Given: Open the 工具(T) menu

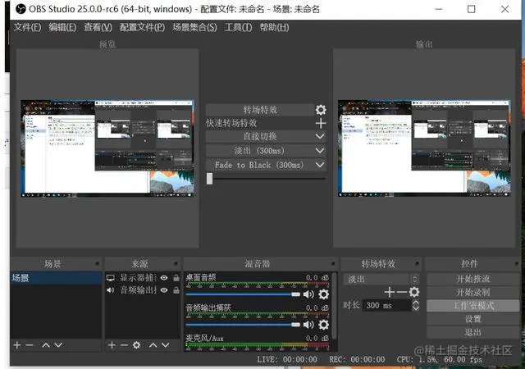Looking at the screenshot, I should coord(238,27).
